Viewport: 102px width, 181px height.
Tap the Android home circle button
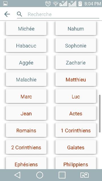pos(40,175)
